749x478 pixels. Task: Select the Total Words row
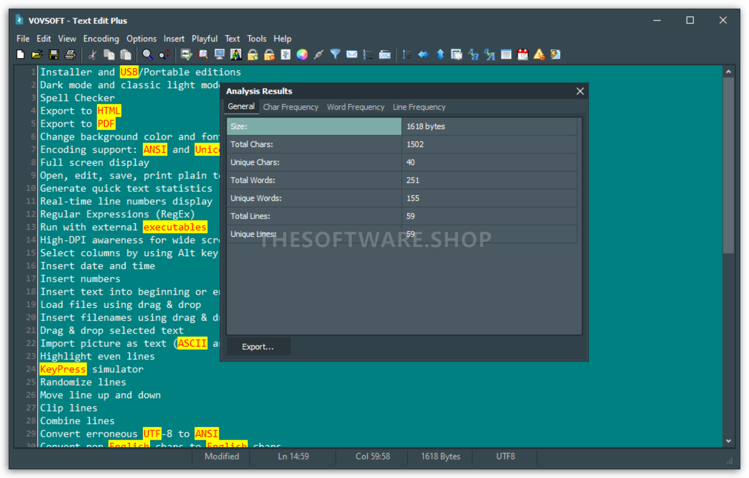click(x=402, y=180)
